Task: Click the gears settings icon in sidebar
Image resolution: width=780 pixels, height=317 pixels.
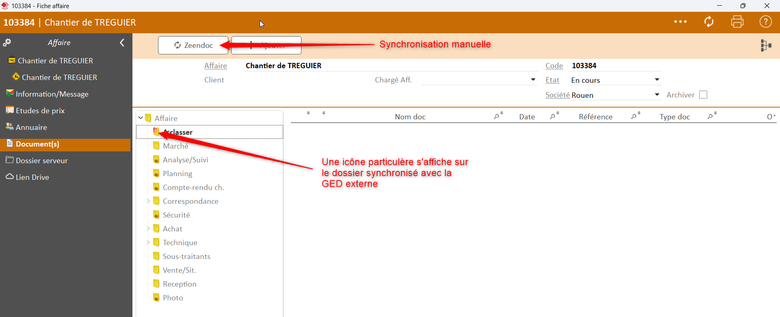Action: tap(7, 43)
